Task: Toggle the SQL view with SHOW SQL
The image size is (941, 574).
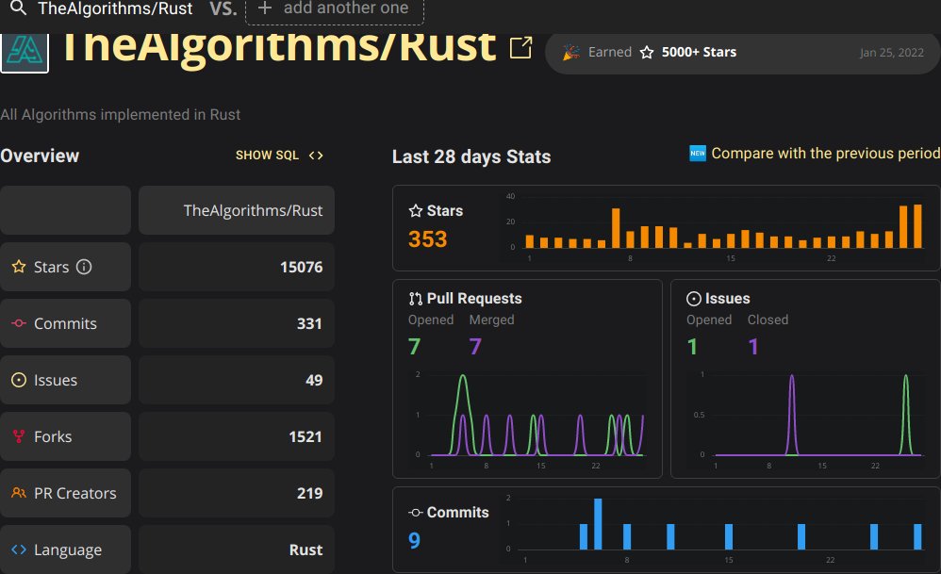Action: pos(268,156)
